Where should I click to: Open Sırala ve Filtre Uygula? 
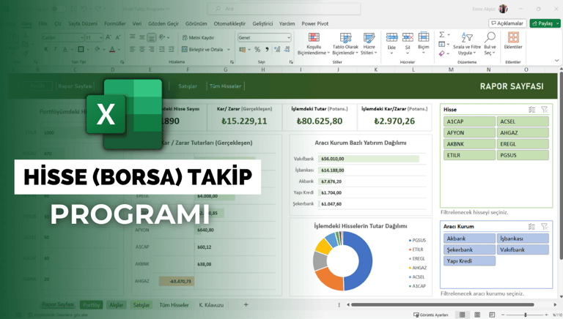[x=467, y=44]
